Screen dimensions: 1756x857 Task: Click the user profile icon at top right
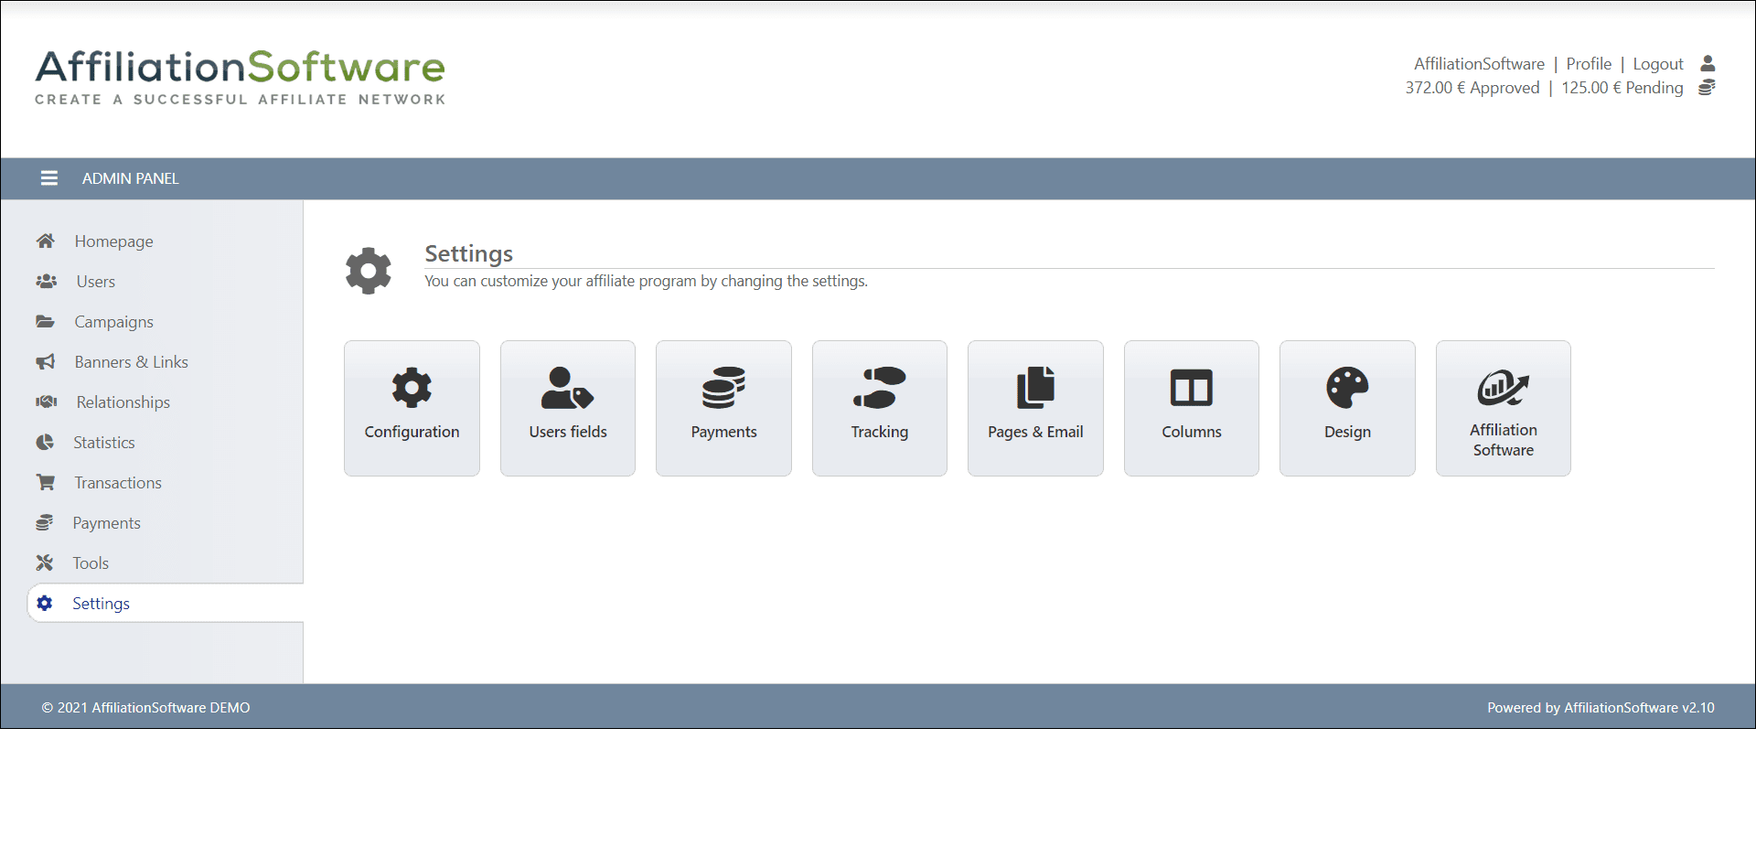(1707, 63)
